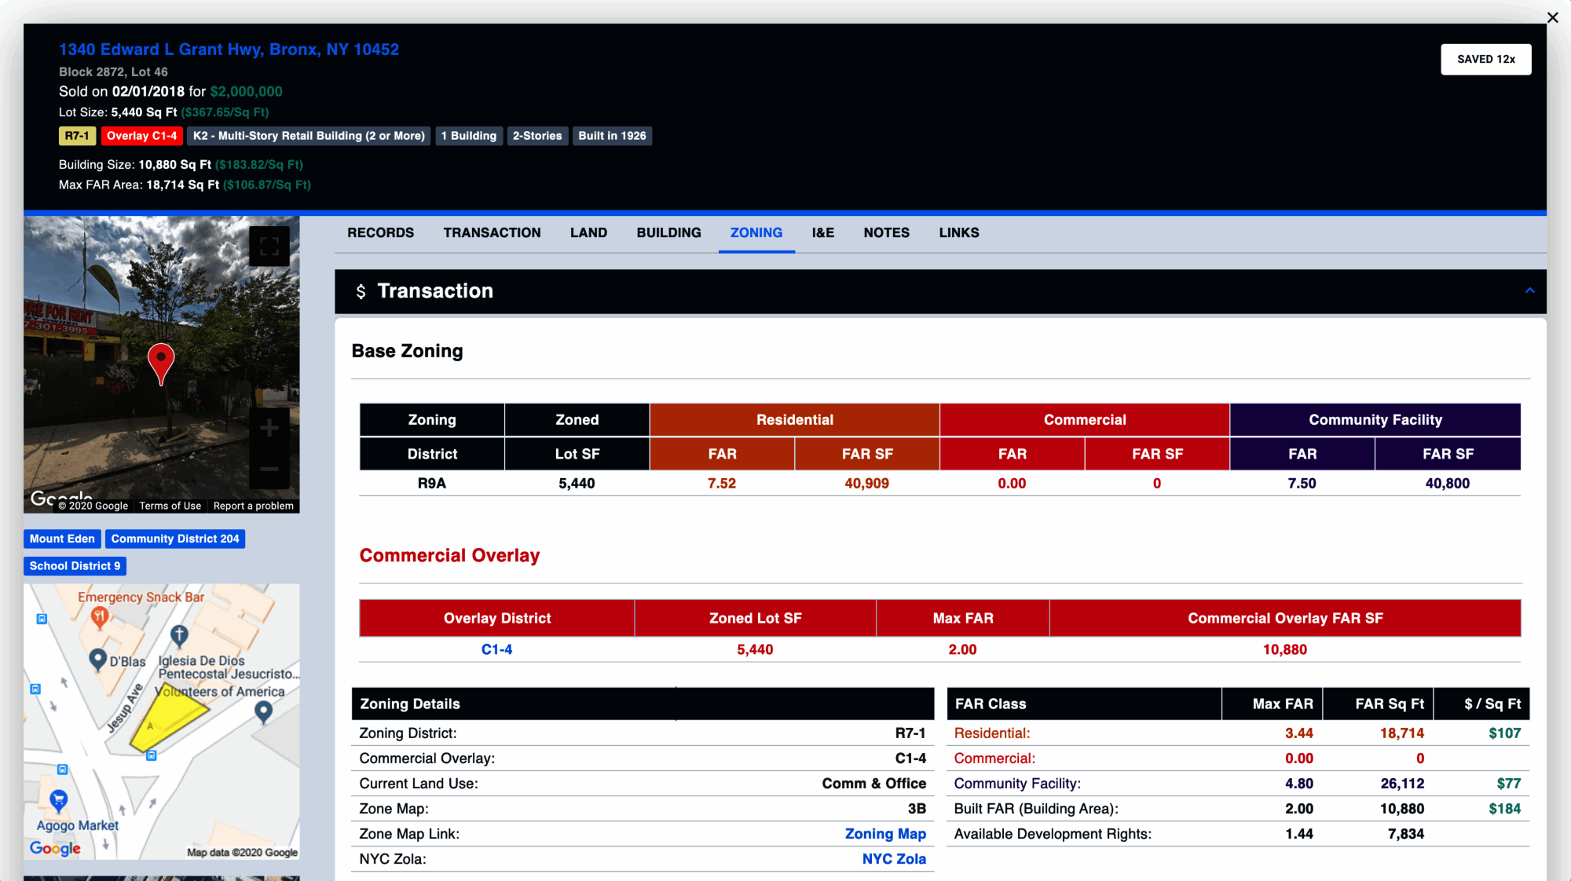
Task: Click the Iglesia De Dios church marker
Action: pyautogui.click(x=179, y=634)
